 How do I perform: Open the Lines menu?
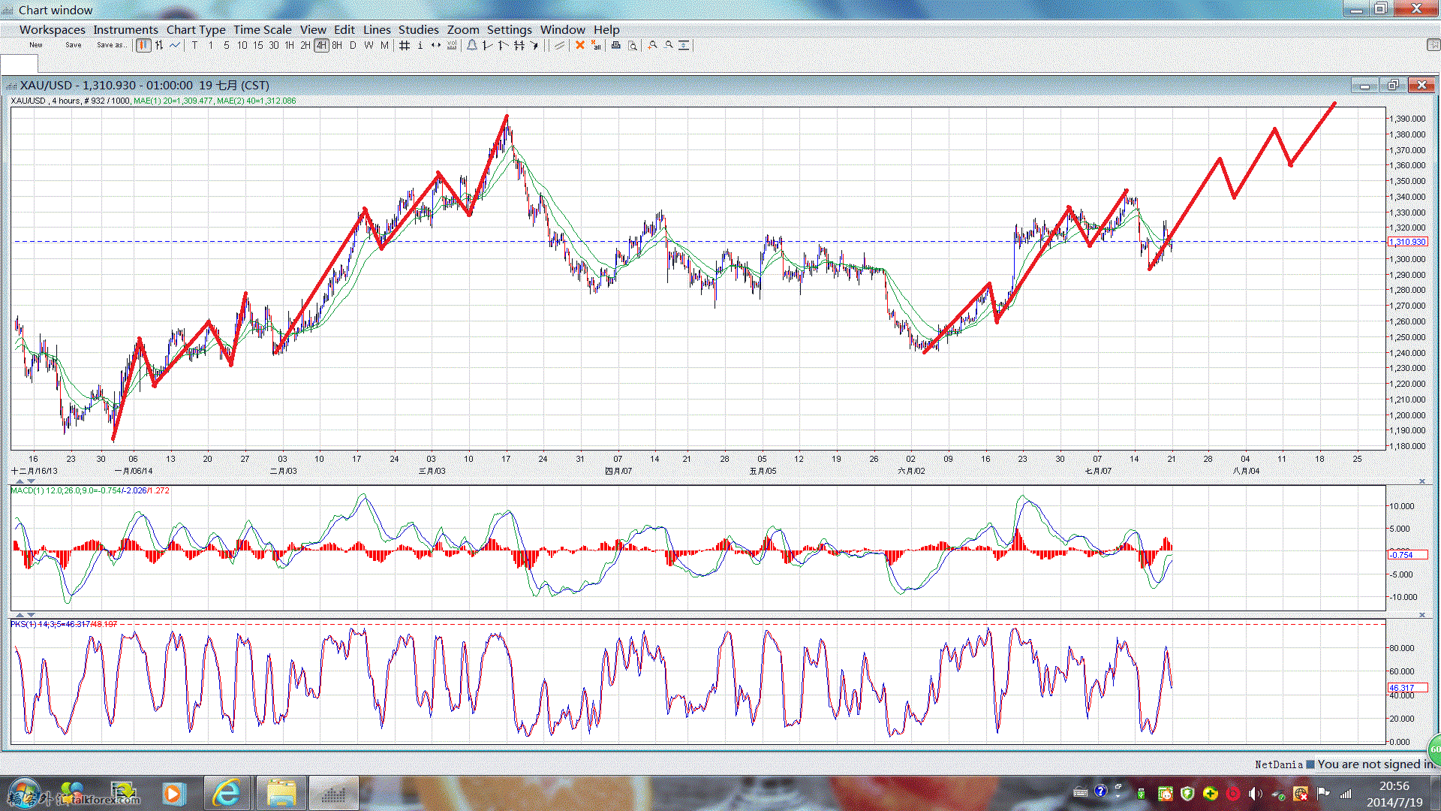[377, 29]
